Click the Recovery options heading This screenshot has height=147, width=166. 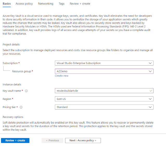point(13,117)
